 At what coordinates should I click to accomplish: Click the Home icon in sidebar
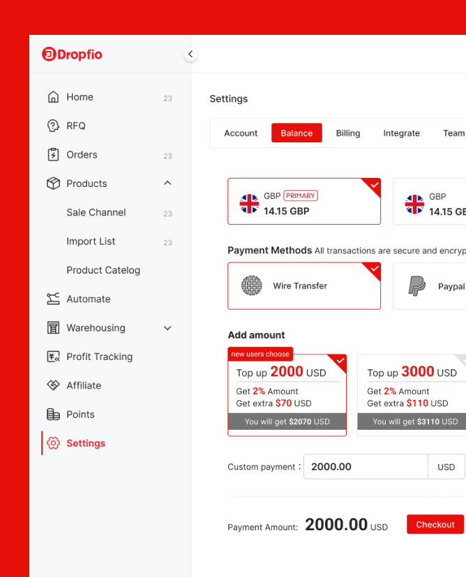pos(53,97)
